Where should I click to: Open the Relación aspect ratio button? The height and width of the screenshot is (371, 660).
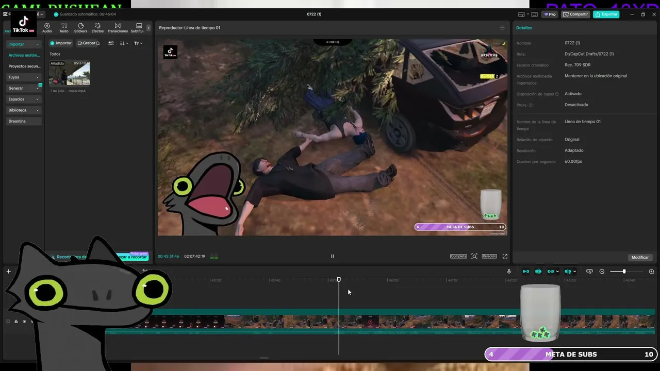point(489,256)
